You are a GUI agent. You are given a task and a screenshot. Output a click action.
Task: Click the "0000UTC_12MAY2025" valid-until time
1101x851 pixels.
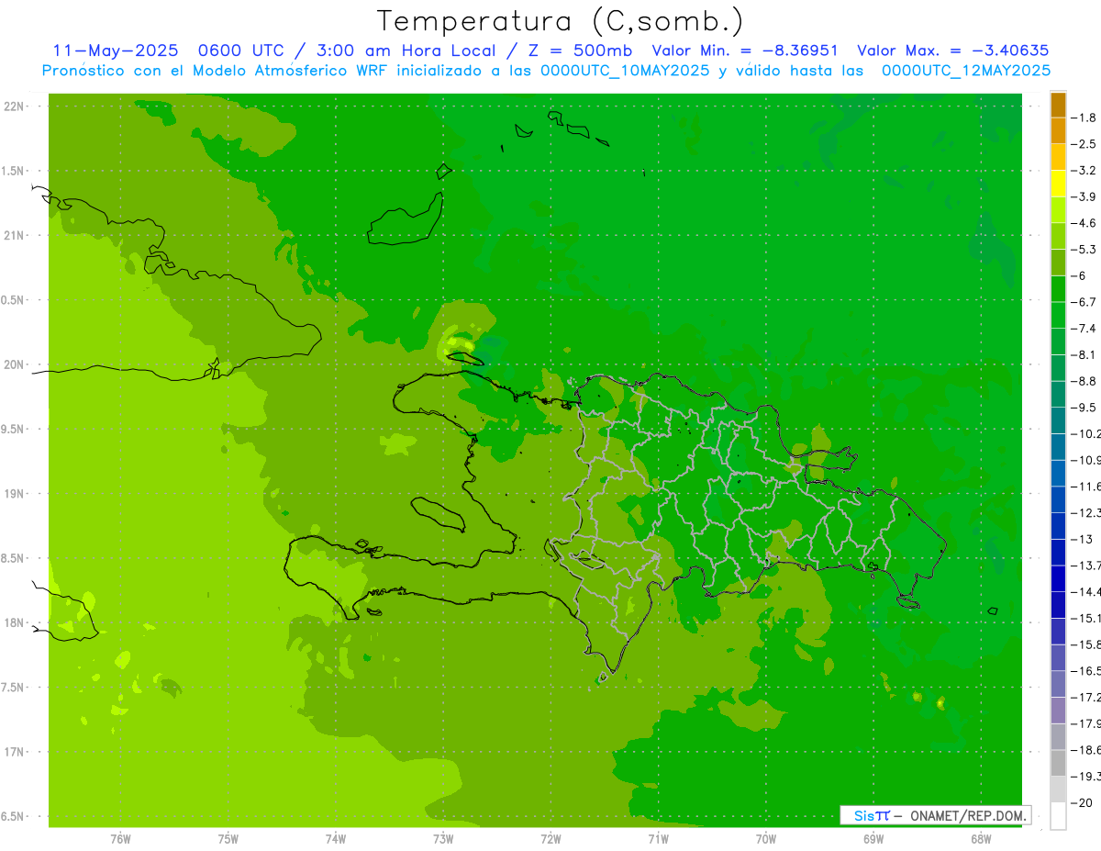pyautogui.click(x=966, y=70)
